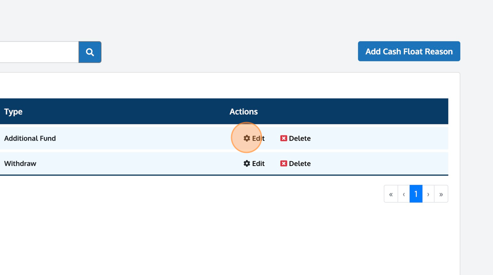Jump to last page with double-right arrow

coord(441,194)
